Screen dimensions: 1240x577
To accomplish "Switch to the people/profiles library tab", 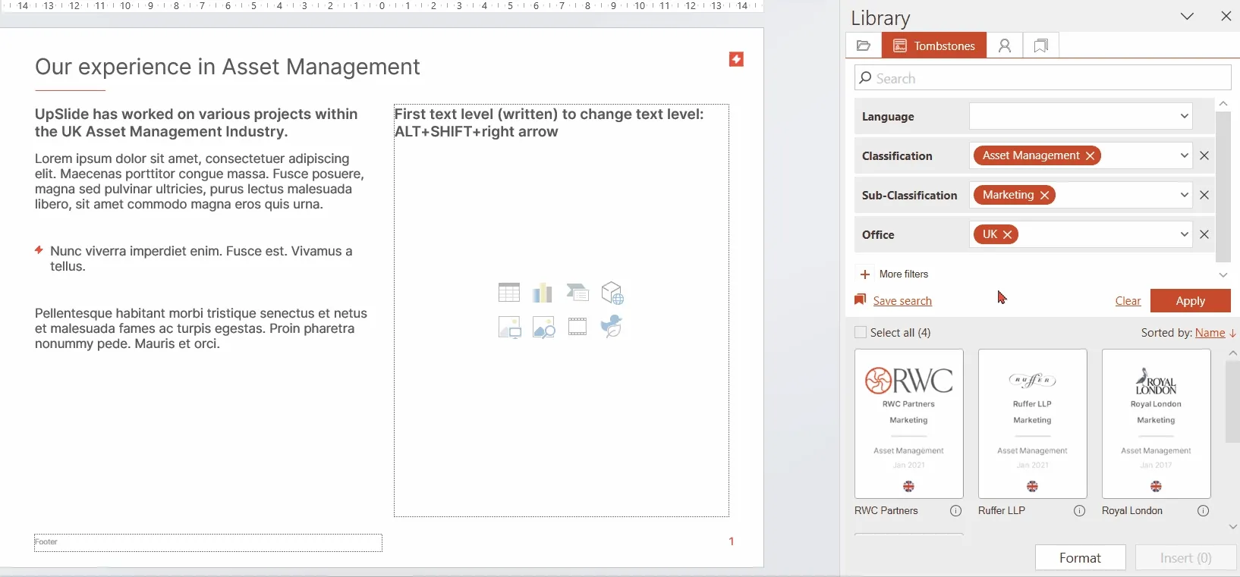I will 1005,45.
